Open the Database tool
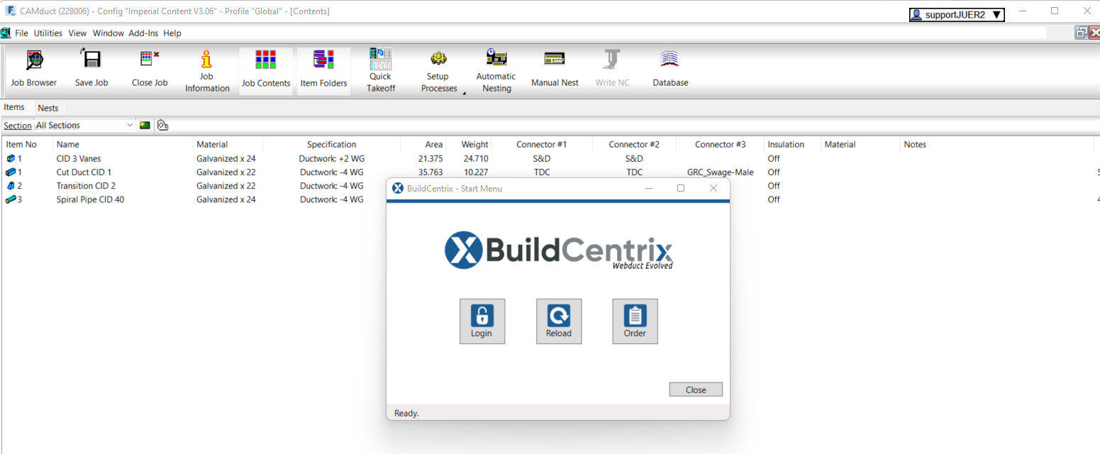Image resolution: width=1100 pixels, height=454 pixels. (670, 69)
